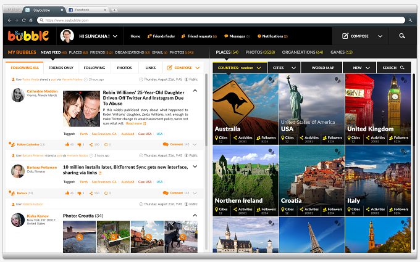The image size is (420, 262).
Task: Open the HI SUNCANA user dropdown
Action: [115, 36]
